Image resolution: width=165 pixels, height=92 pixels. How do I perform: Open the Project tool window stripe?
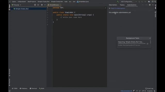tap(9, 7)
